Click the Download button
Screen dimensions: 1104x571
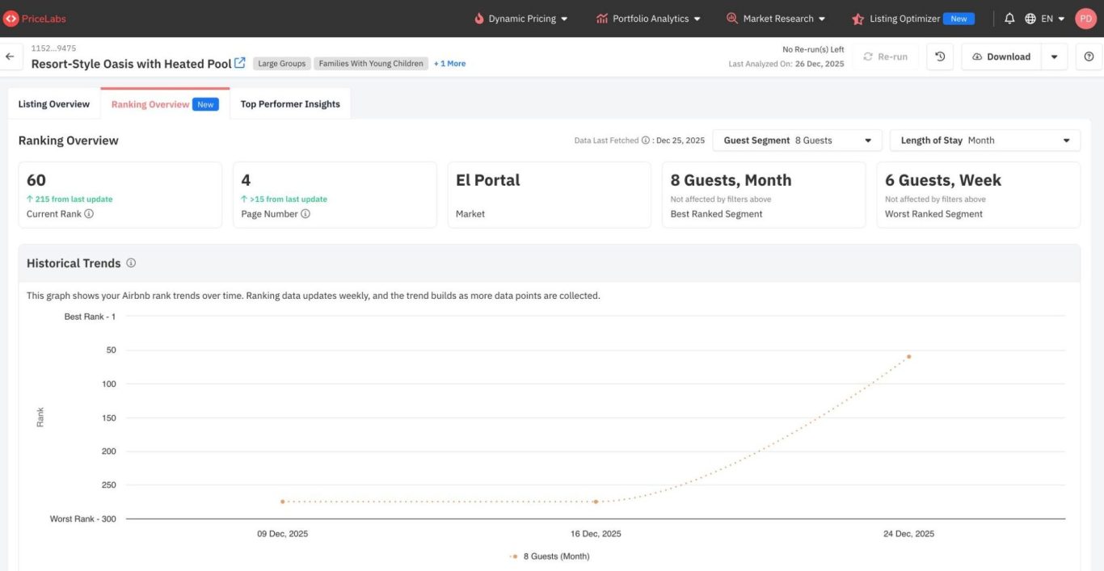1001,57
